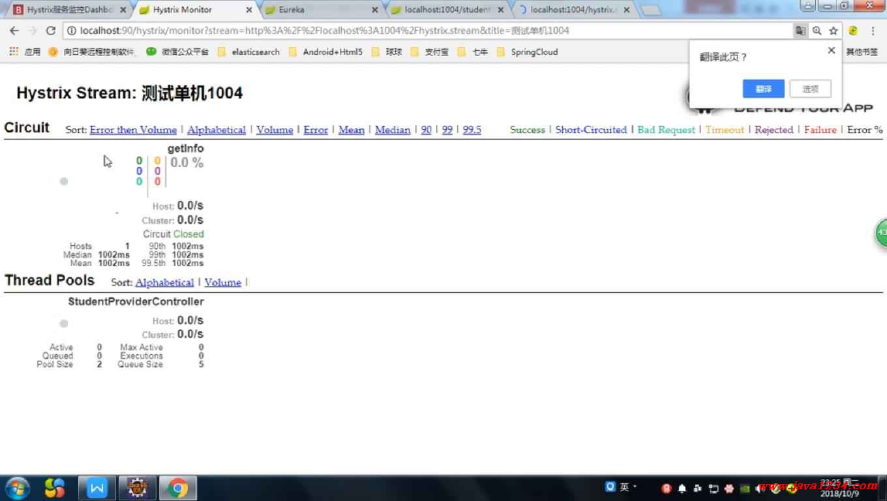
Task: Sort circuits by 90th percentile
Action: pyautogui.click(x=426, y=130)
